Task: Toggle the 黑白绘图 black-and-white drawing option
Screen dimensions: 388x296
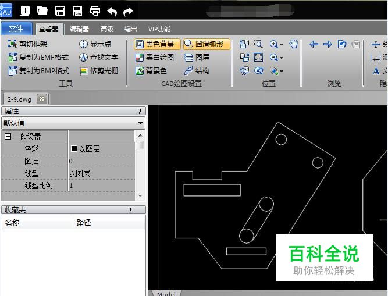Action: tap(154, 58)
